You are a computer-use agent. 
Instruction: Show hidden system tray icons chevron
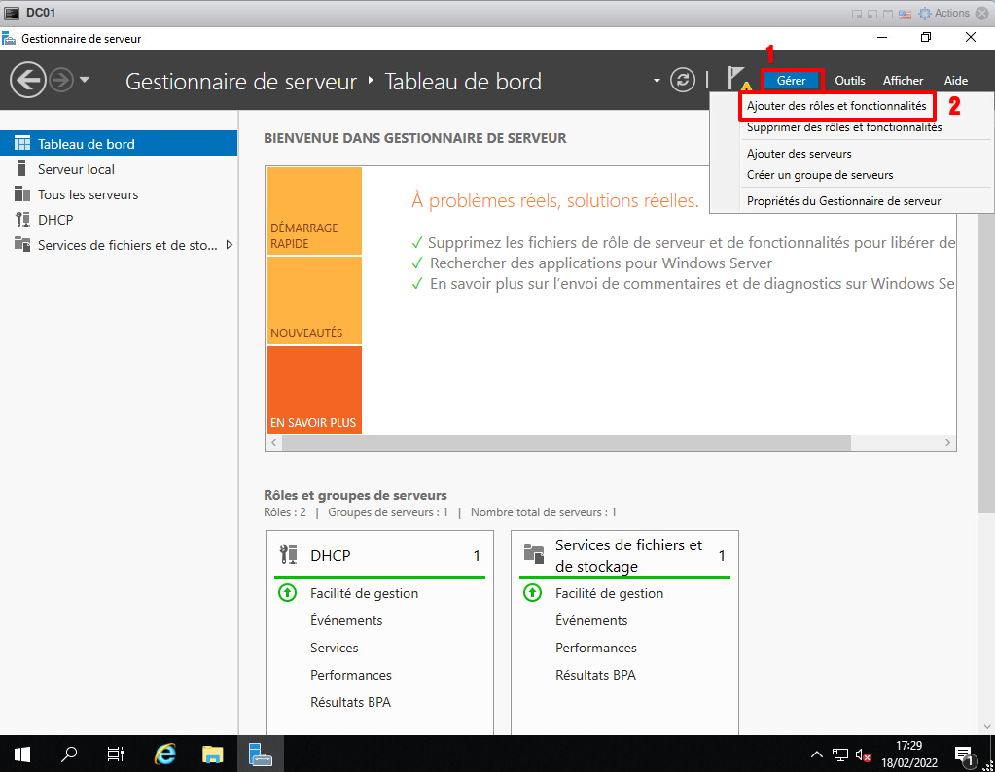[x=817, y=754]
